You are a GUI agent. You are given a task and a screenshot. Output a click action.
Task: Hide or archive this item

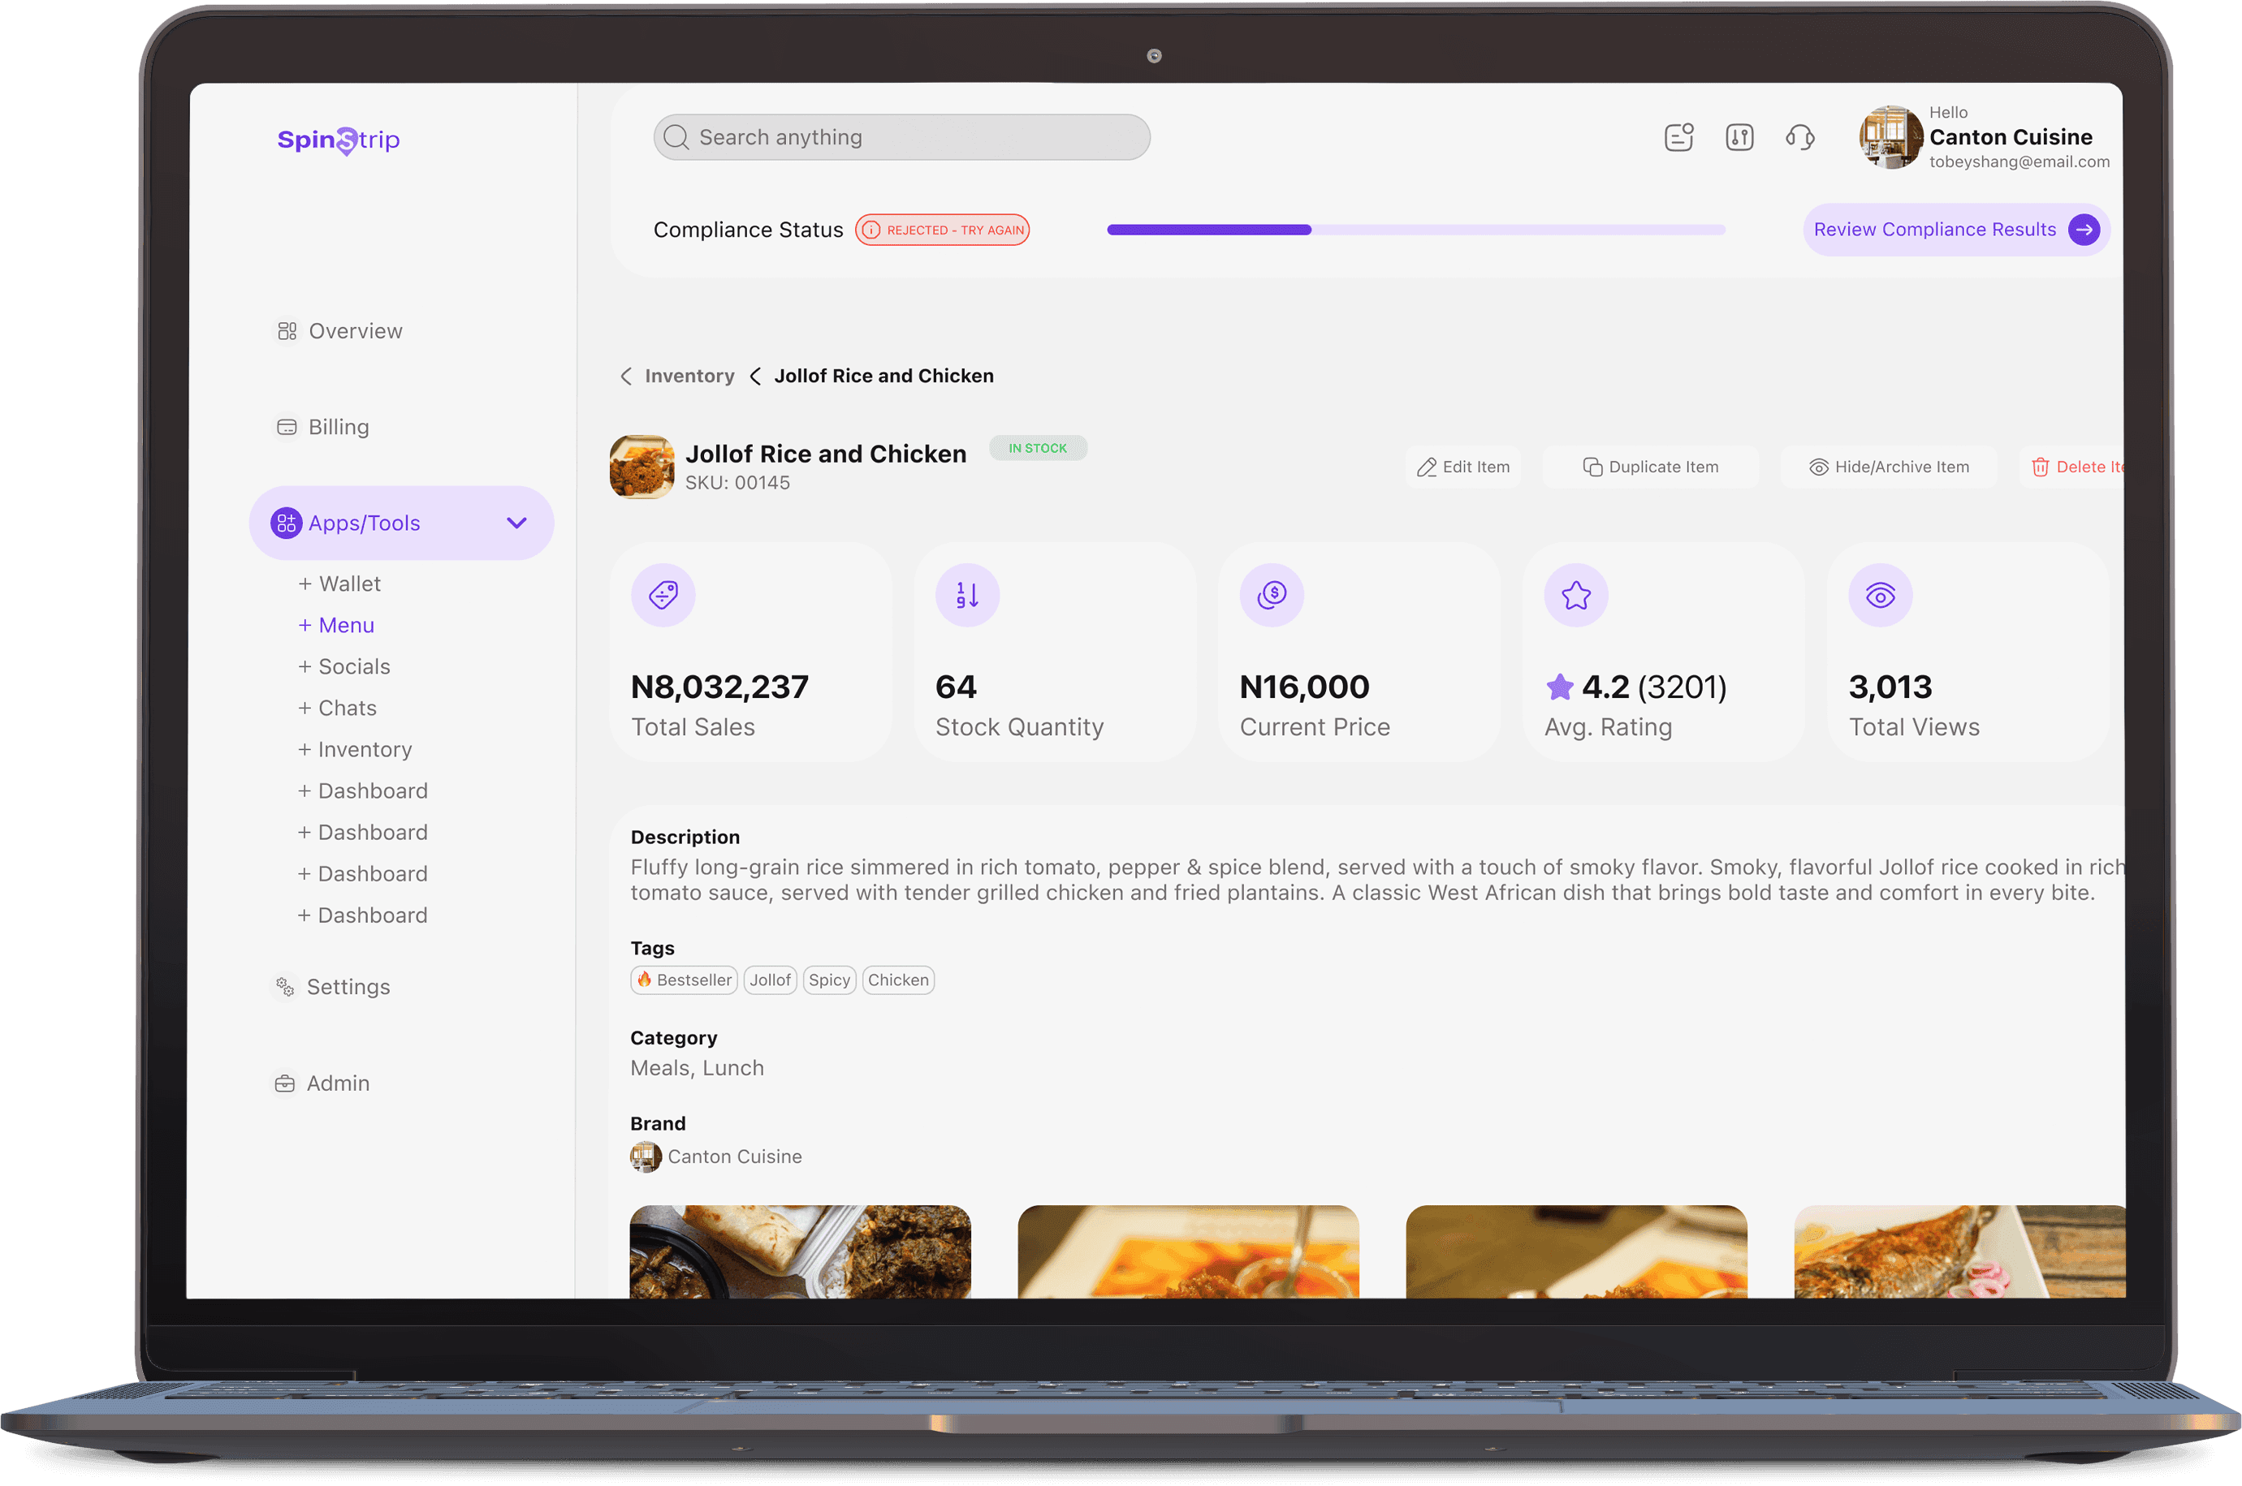pos(1889,467)
